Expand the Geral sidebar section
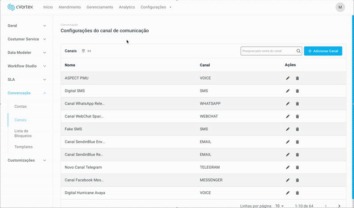The width and height of the screenshot is (354, 208). (45, 26)
